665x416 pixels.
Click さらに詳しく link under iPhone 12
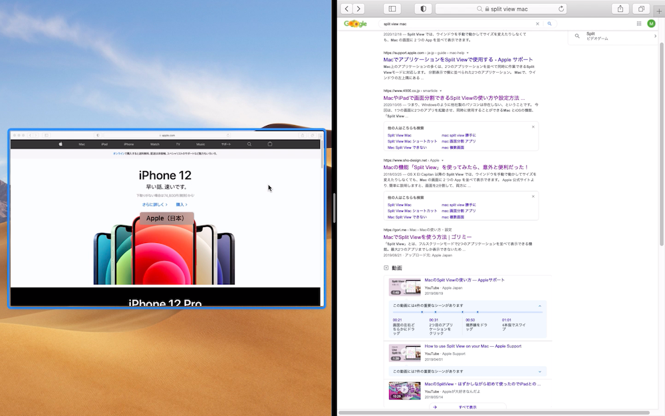tap(155, 204)
